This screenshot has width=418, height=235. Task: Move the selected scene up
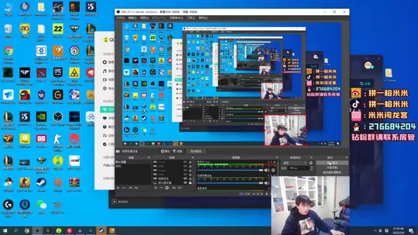point(131,188)
